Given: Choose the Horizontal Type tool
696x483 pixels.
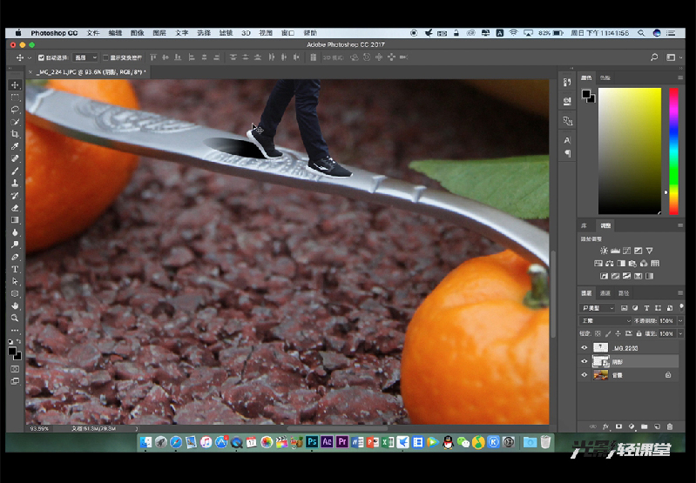Looking at the screenshot, I should click(15, 269).
